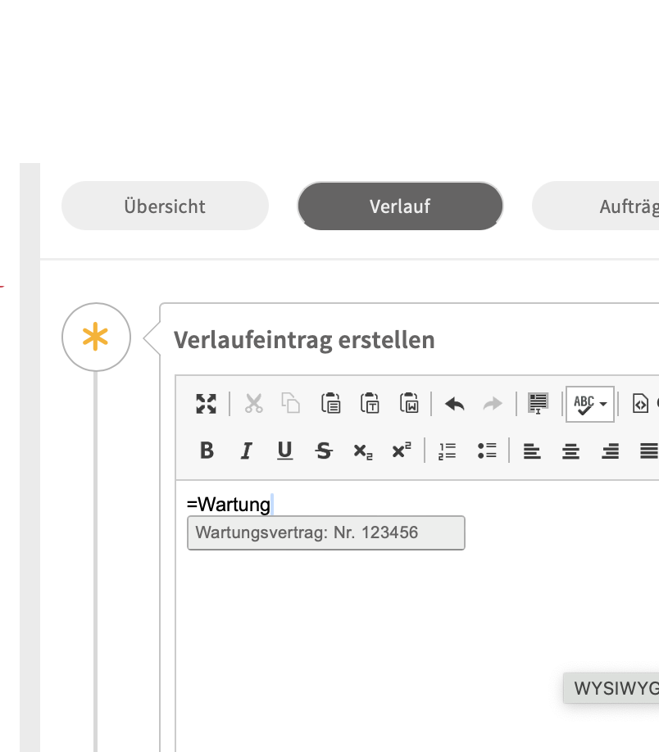
Task: Toggle underline formatting
Action: pyautogui.click(x=284, y=451)
